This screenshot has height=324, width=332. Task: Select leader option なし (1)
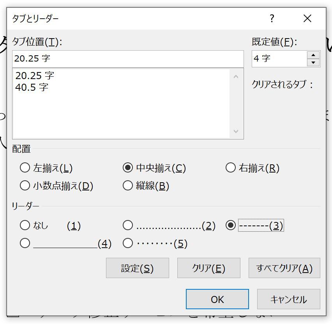(25, 225)
